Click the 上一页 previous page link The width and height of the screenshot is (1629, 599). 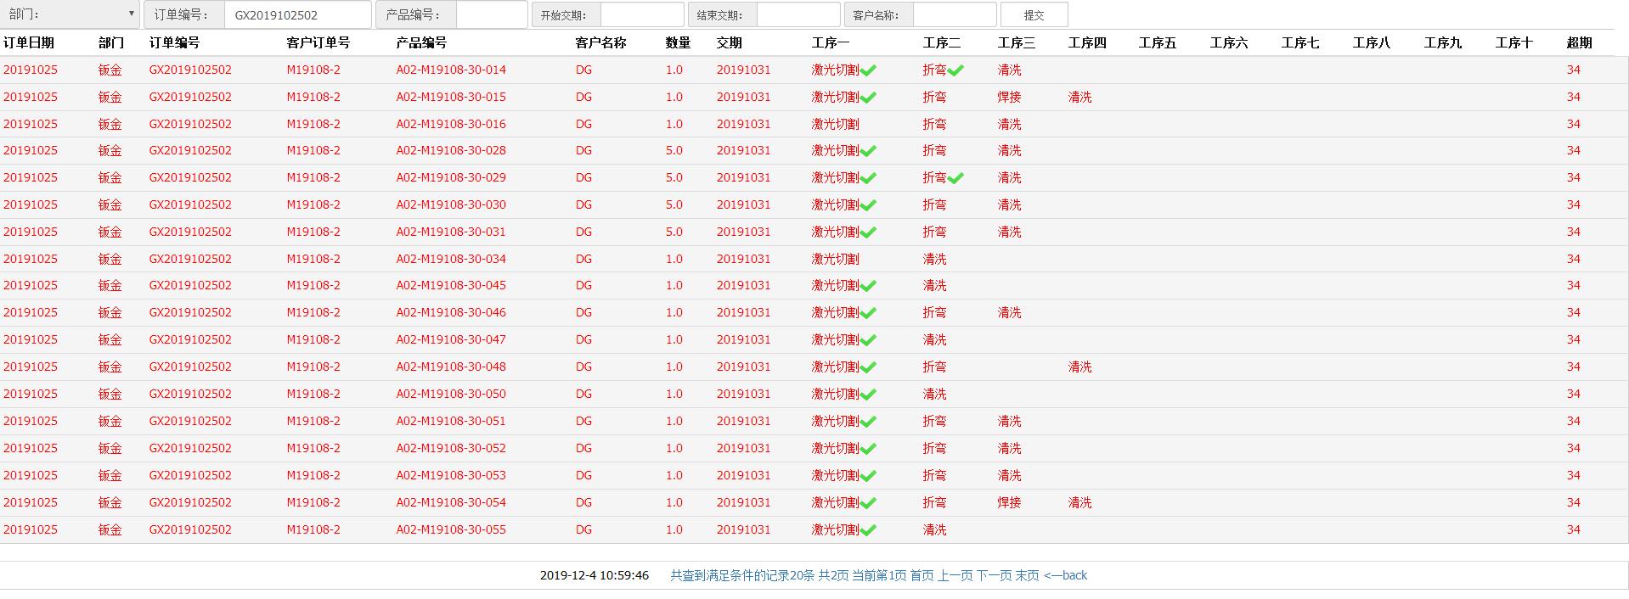tap(955, 575)
